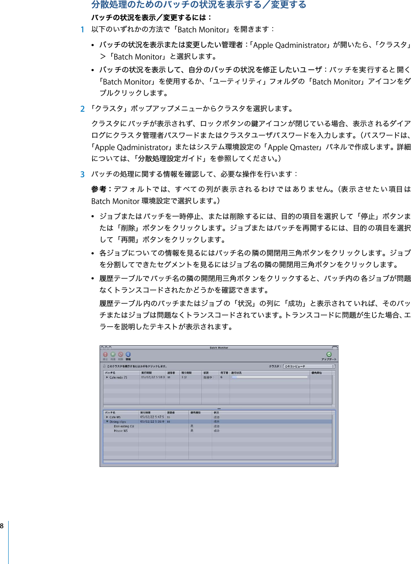
Task: Open the 情報 (Info) panel icon
Action: [128, 354]
